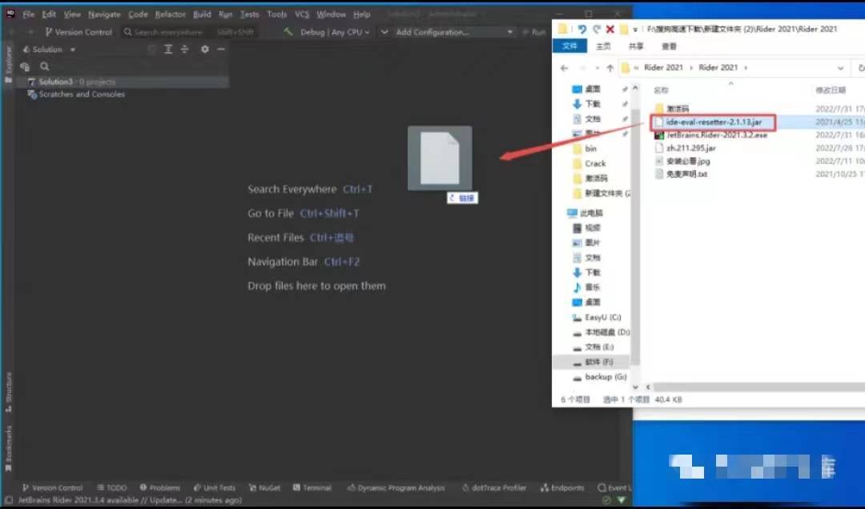The width and height of the screenshot is (865, 509).
Task: Hide the Solution panel with minus icon
Action: click(221, 49)
